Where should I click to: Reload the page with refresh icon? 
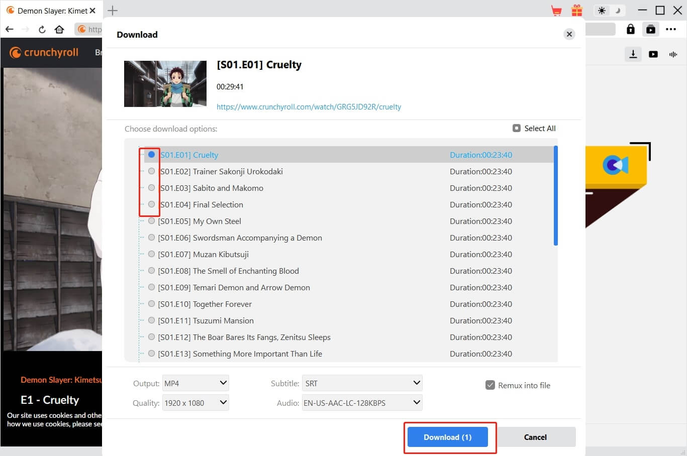tap(42, 29)
